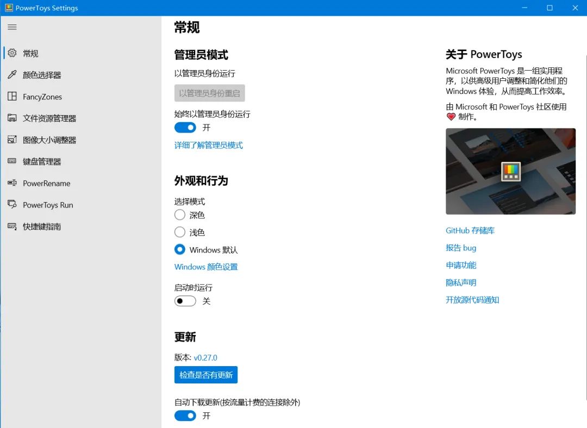Open the 图像大小调整器 page

click(49, 140)
